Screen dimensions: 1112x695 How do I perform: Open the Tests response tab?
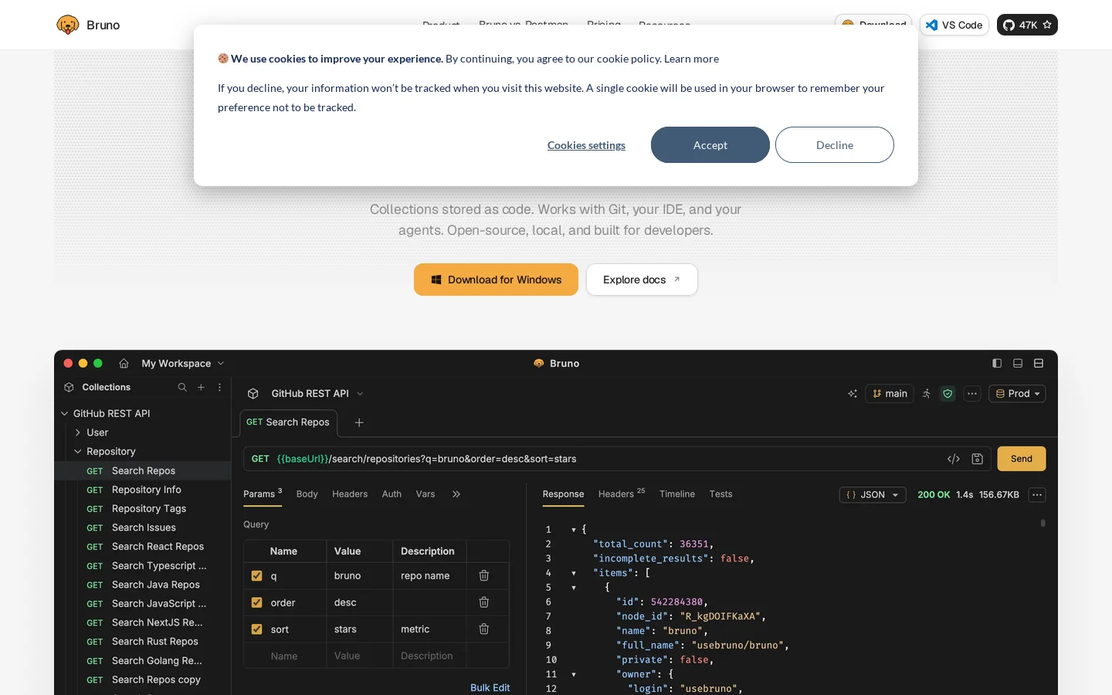[x=721, y=494]
